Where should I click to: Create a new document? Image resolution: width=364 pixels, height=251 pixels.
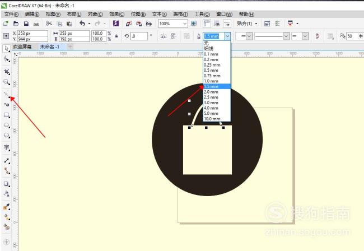6,24
